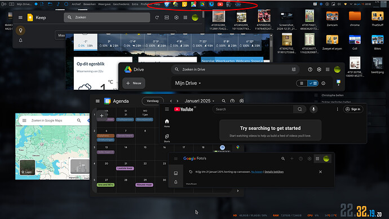389x219 pixels.
Task: Open Agenda support help icon
Action: (x=232, y=101)
